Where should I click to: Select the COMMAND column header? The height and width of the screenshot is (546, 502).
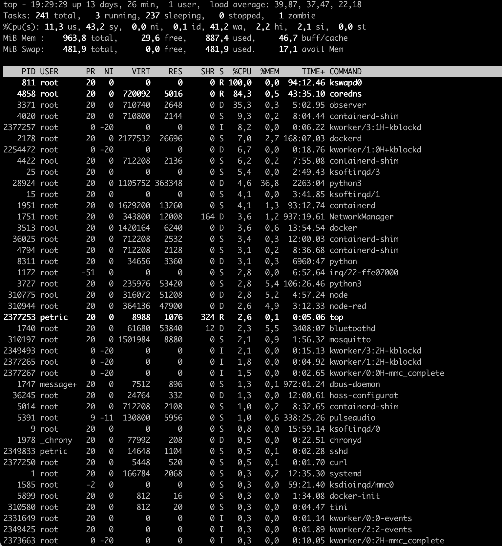point(345,72)
